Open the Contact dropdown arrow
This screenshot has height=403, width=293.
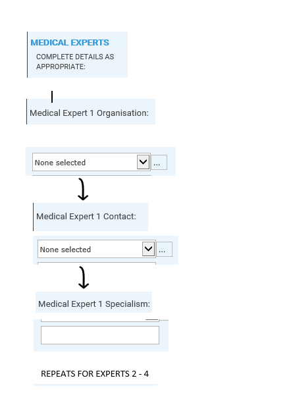point(149,249)
